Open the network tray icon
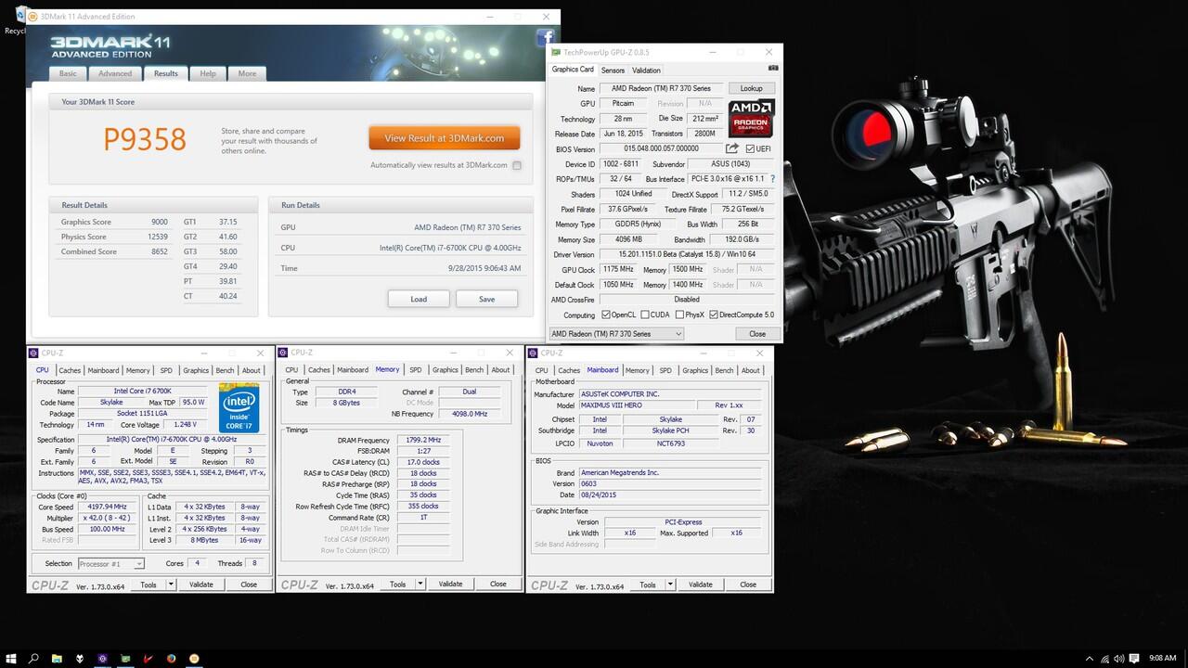Screen dimensions: 1188x668 tap(1106, 658)
